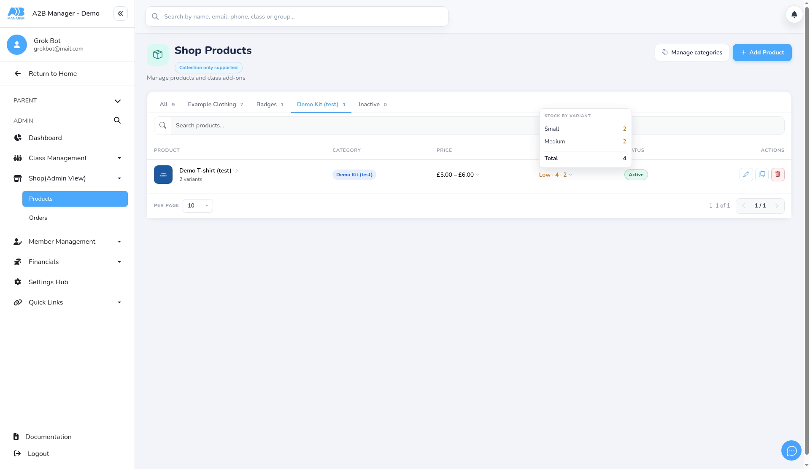This screenshot has width=810, height=469.
Task: Open the per page dropdown
Action: point(197,206)
